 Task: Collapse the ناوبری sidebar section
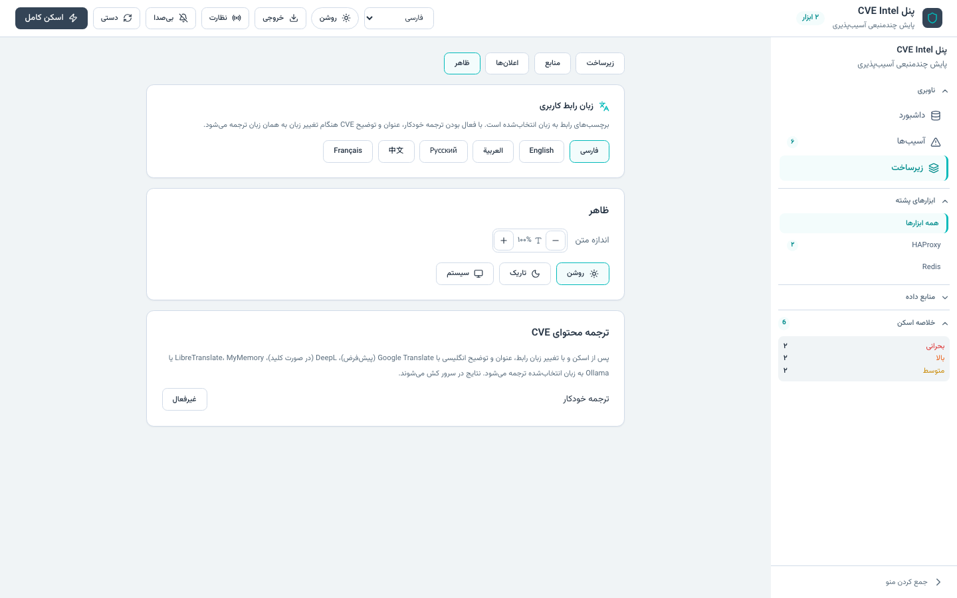(x=864, y=90)
